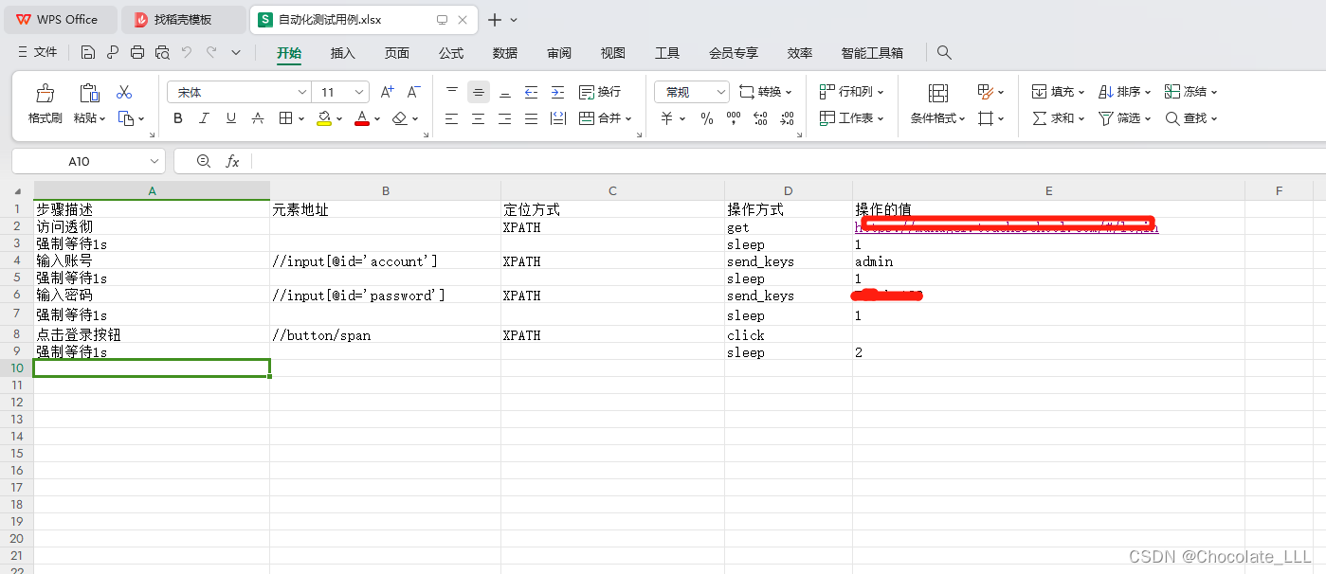Click the Decrease Decimal icon
1326x574 pixels.
(787, 118)
